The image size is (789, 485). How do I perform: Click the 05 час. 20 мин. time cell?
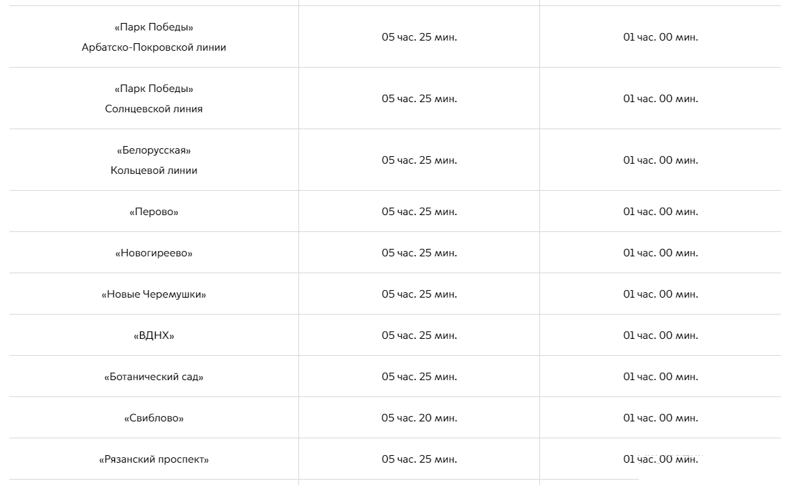click(419, 418)
